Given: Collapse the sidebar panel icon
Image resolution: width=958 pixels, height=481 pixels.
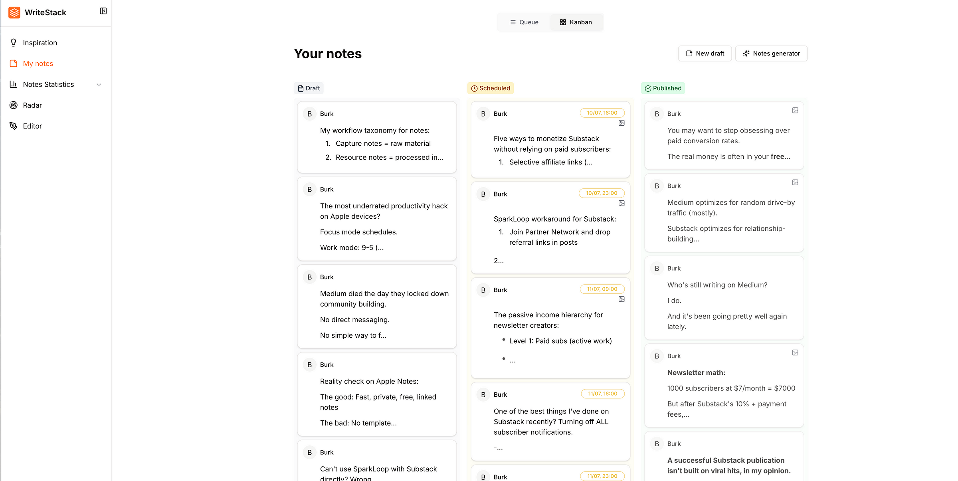Looking at the screenshot, I should click(x=103, y=11).
